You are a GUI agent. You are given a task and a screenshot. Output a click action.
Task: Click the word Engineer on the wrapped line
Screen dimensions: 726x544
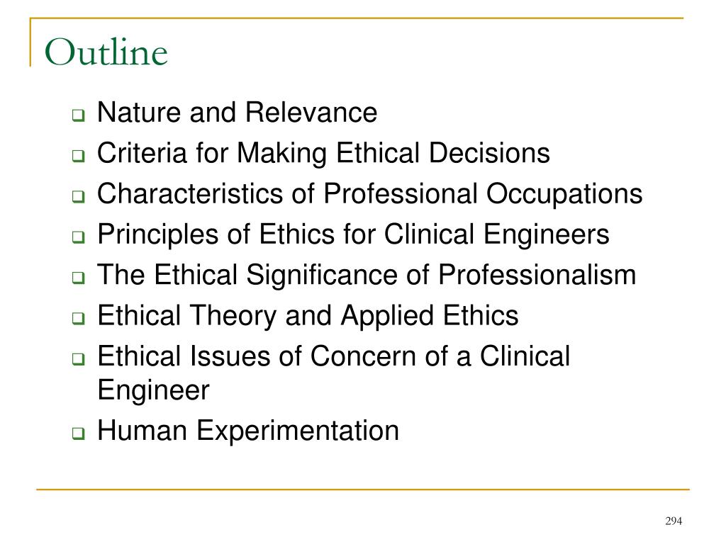pyautogui.click(x=153, y=391)
